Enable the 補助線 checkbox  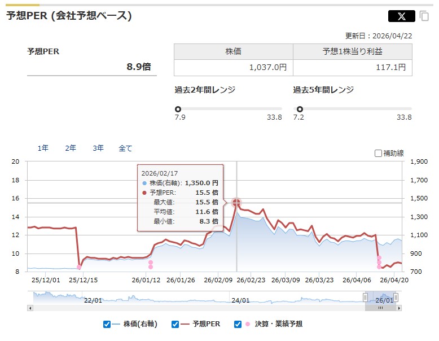coord(378,153)
